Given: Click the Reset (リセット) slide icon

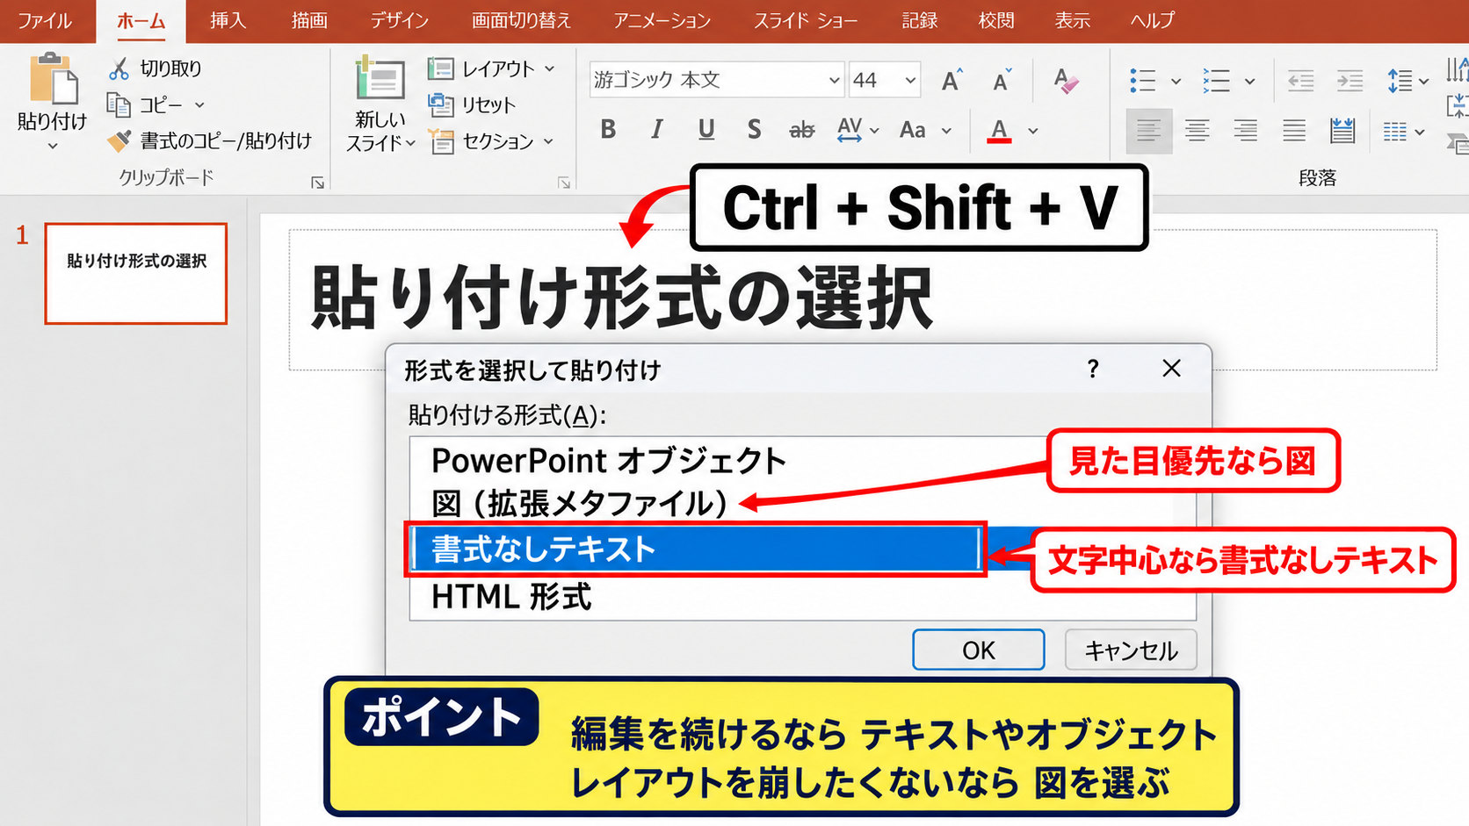Looking at the screenshot, I should click(440, 104).
